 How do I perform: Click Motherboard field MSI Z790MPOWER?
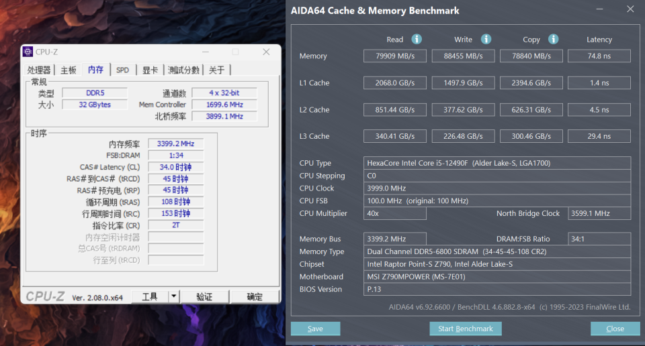click(497, 277)
